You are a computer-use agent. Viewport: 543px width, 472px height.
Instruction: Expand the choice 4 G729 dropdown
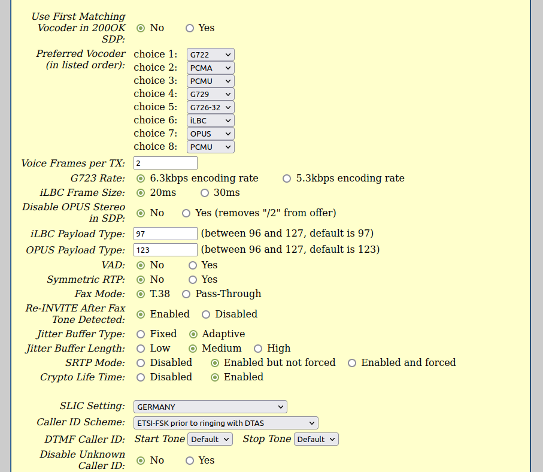pyautogui.click(x=210, y=94)
